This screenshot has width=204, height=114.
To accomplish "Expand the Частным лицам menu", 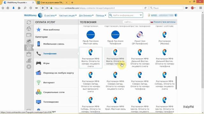I will (x=68, y=16).
